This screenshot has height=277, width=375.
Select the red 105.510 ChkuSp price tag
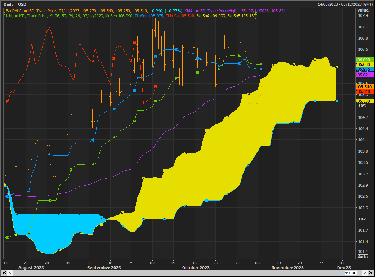tap(365, 91)
